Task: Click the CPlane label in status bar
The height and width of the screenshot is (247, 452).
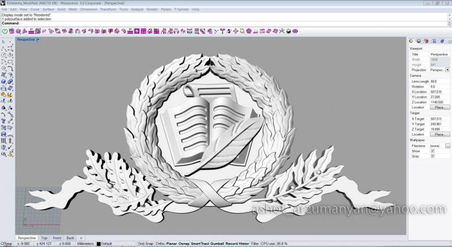Action: coord(6,244)
